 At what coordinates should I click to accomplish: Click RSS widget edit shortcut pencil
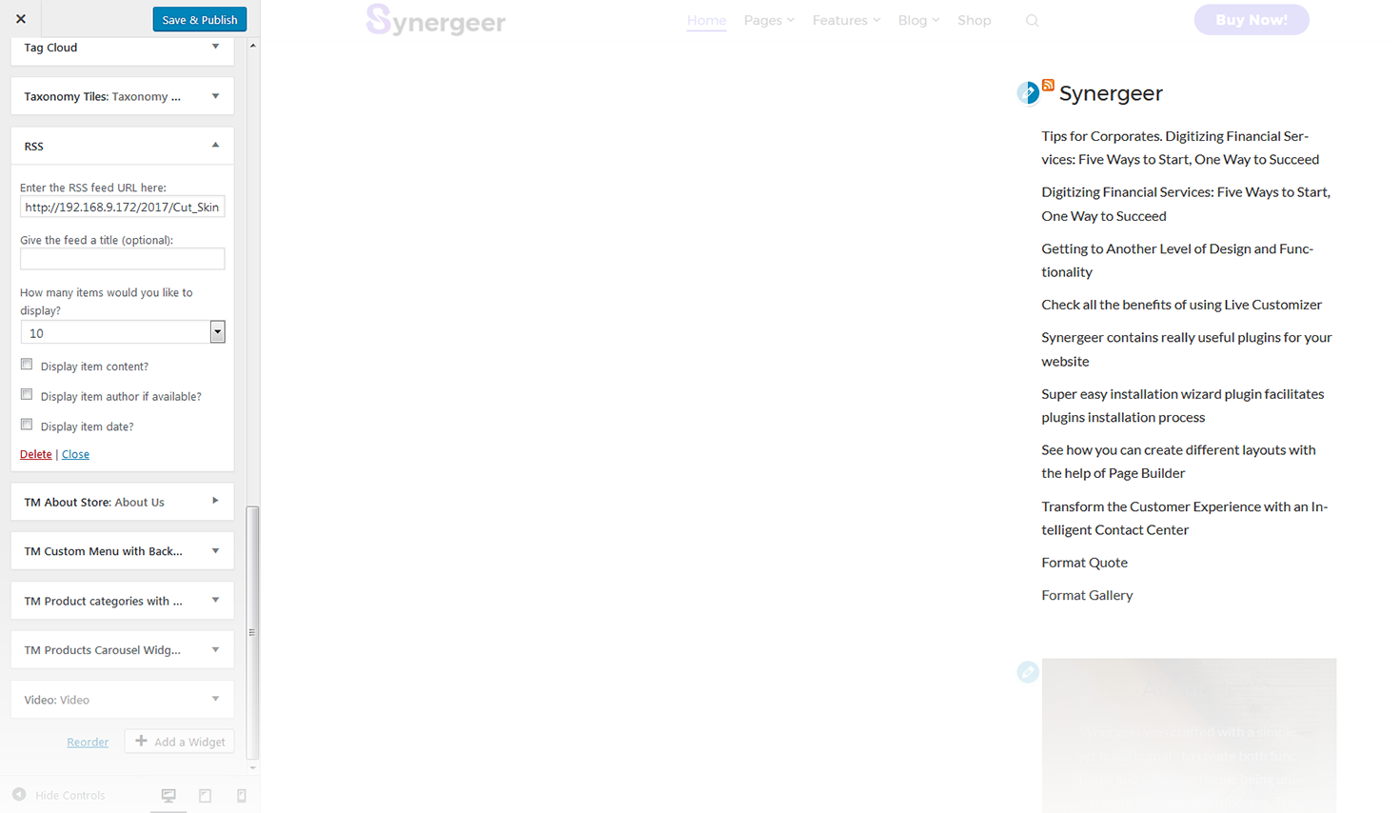tap(1028, 92)
